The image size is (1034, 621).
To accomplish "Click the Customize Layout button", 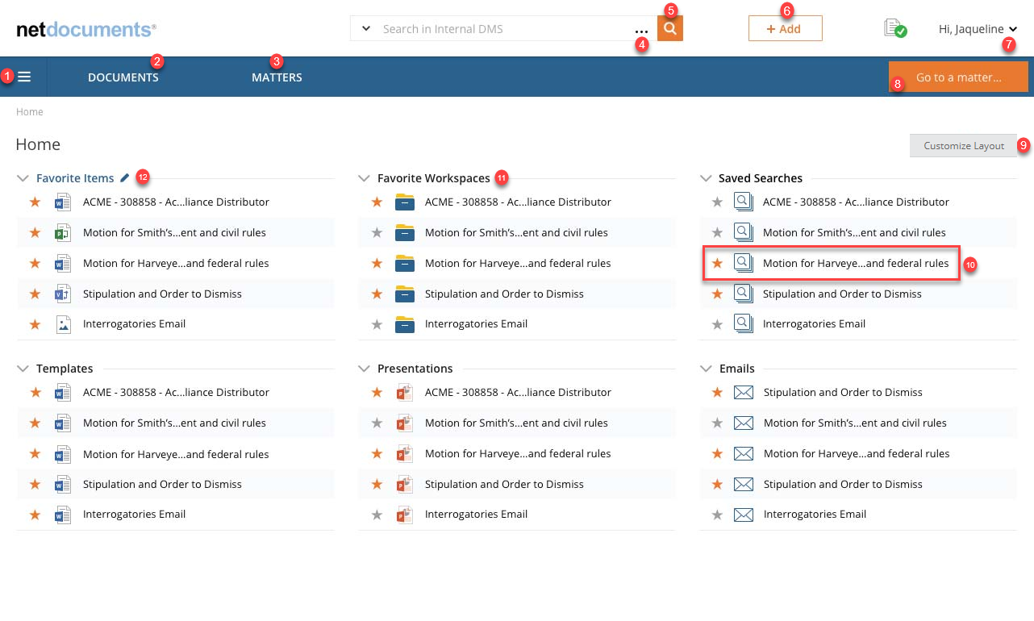I will (x=963, y=145).
